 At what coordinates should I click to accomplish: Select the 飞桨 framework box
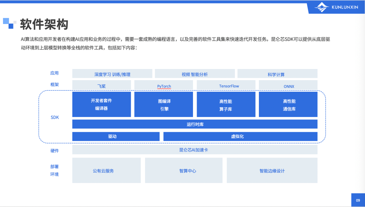point(101,85)
